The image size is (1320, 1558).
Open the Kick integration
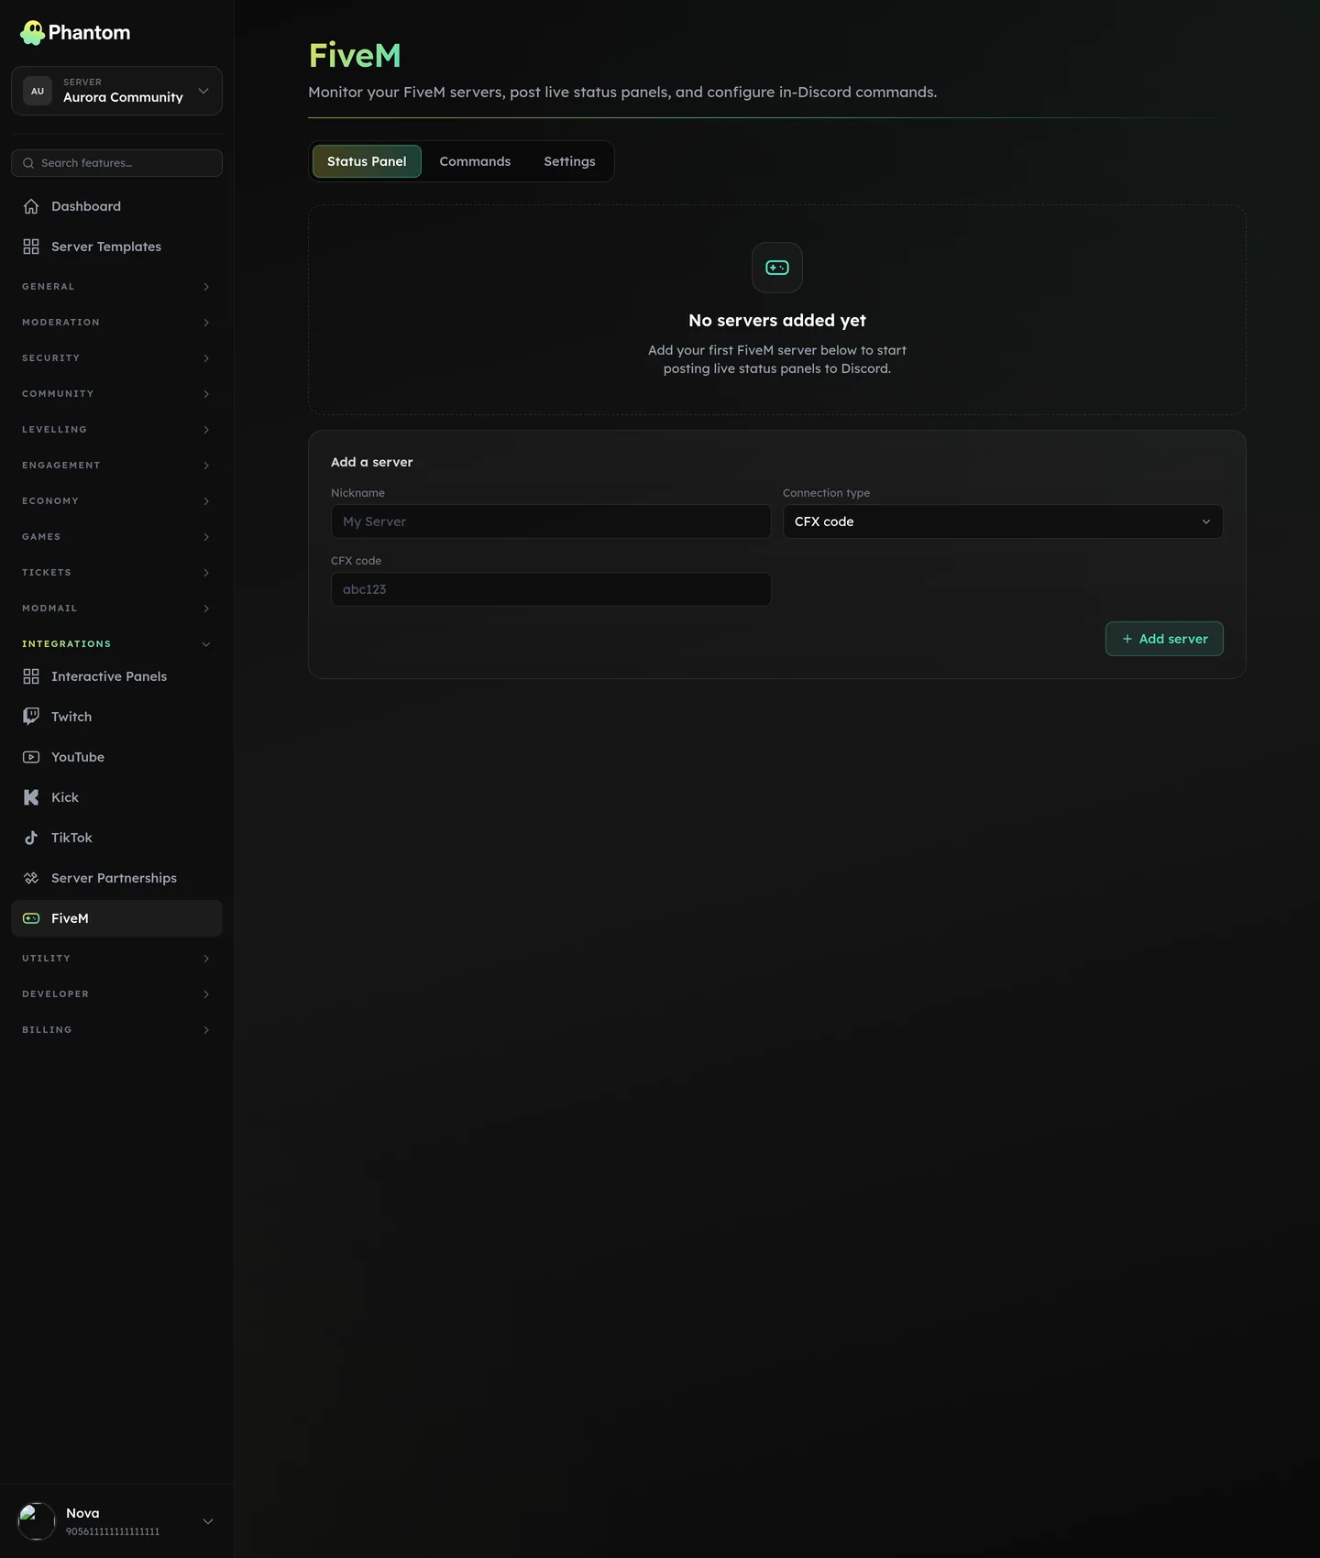click(116, 797)
